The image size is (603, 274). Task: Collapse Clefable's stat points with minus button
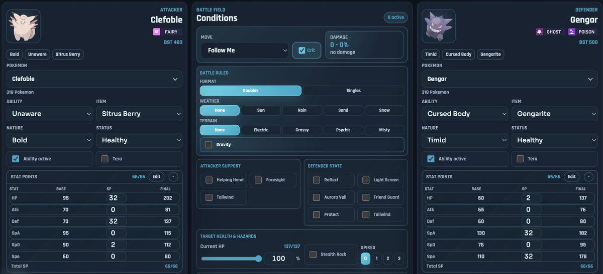[173, 177]
